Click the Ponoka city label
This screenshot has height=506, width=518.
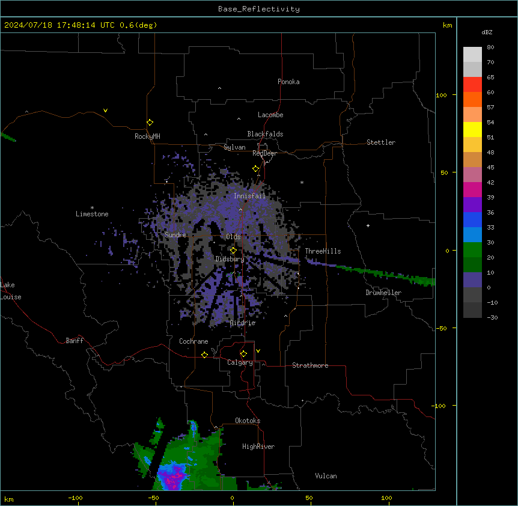point(288,82)
